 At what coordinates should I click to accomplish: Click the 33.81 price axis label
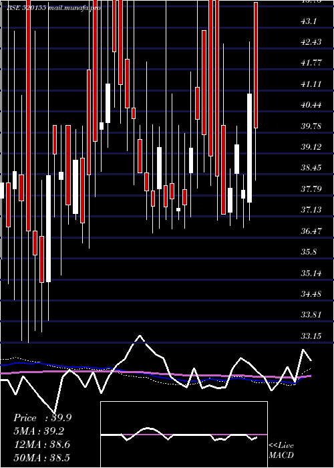[x=311, y=315]
